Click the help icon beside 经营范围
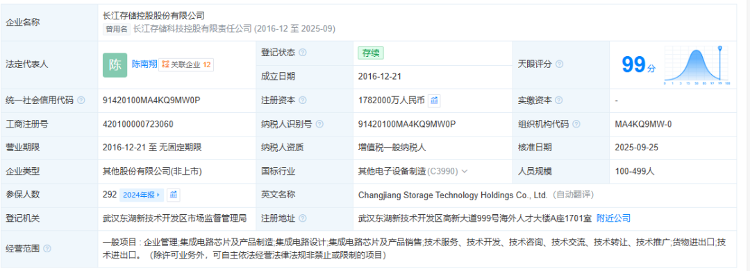Screen dimensions: 750x271 point(47,249)
